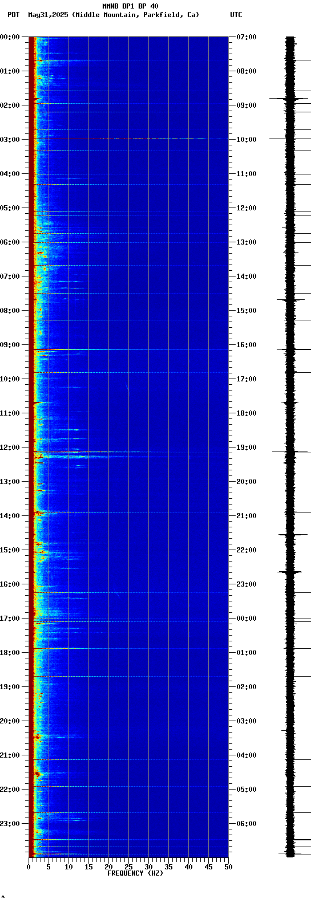This screenshot has height=903, width=315.
Task: Click the date text 'May31,2025'
Action: pyautogui.click(x=48, y=15)
